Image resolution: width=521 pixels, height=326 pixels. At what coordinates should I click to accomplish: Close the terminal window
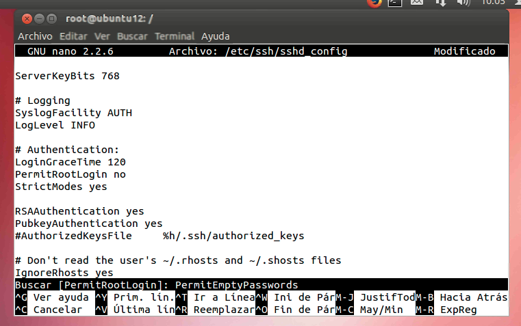26,18
